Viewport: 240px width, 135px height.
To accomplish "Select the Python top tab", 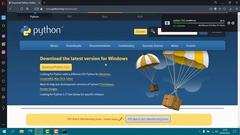I will click(x=34, y=16).
